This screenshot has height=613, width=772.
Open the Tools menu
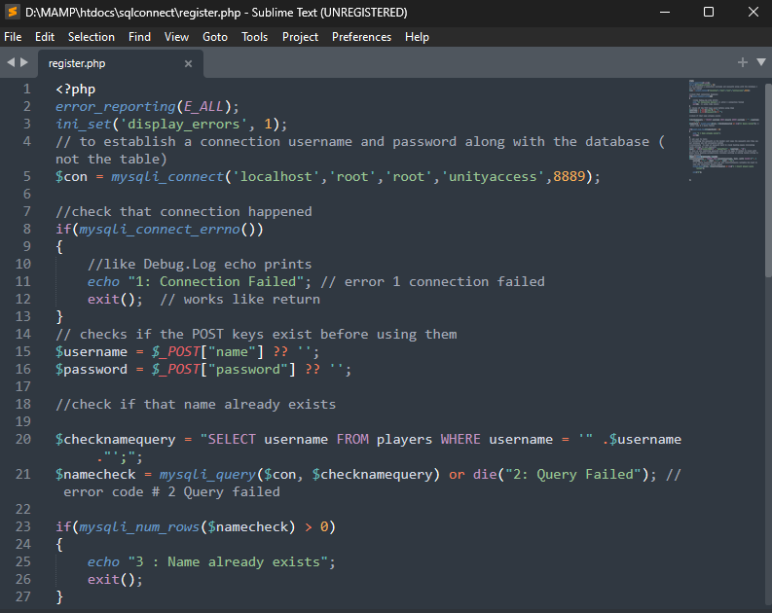click(x=254, y=37)
